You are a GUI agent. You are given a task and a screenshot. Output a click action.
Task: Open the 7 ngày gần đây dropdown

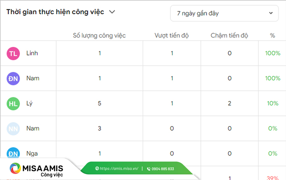pos(224,13)
